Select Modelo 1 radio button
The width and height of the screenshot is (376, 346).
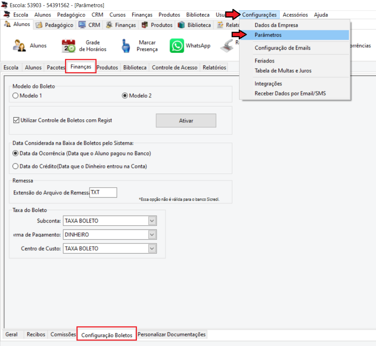[x=15, y=95]
